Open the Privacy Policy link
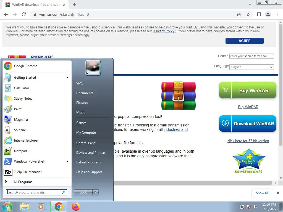Image resolution: width=283 pixels, height=212 pixels. 164,31
